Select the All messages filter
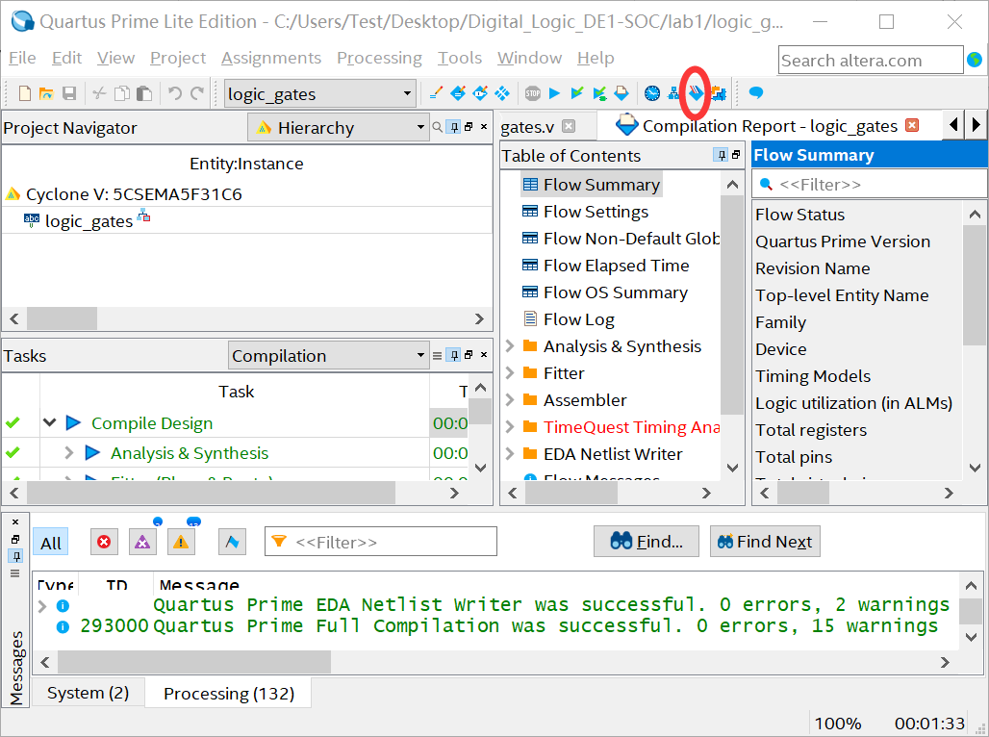Screen dimensions: 989x737 pyautogui.click(x=51, y=542)
